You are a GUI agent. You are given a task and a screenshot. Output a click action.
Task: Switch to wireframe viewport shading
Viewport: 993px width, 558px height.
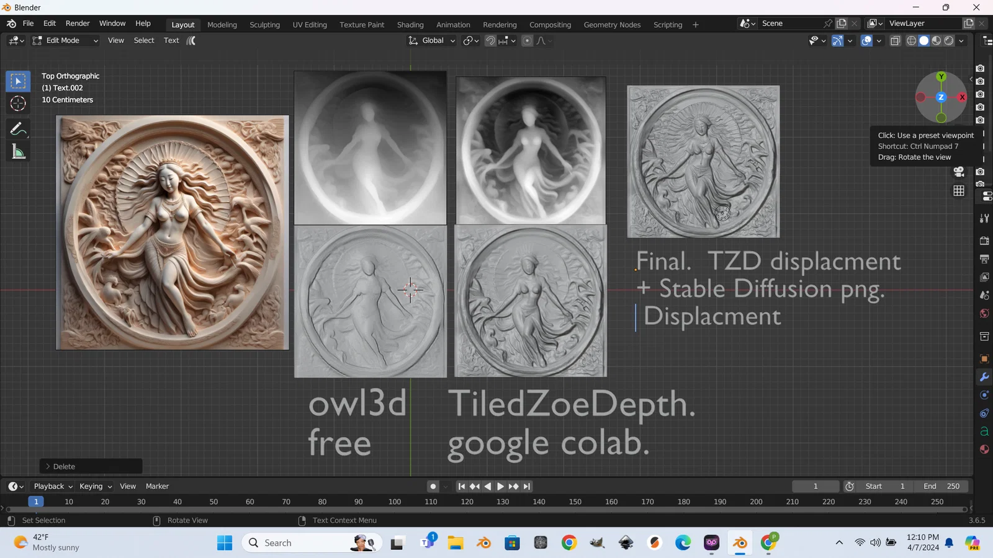click(911, 41)
